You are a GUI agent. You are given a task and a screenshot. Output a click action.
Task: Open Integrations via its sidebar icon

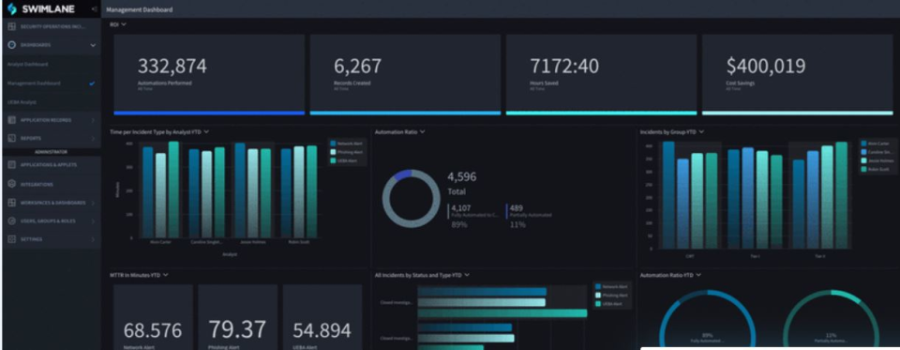tap(12, 185)
